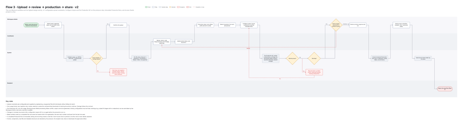The width and height of the screenshot is (463, 126).
Task: Click the green Start legend swatch
Action: (x=146, y=7)
